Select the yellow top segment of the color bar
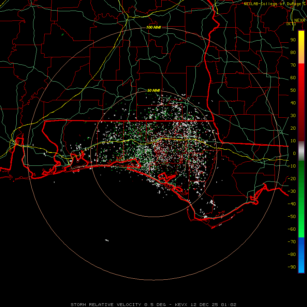Viewport: 307px width, 307px height. pos(301,47)
